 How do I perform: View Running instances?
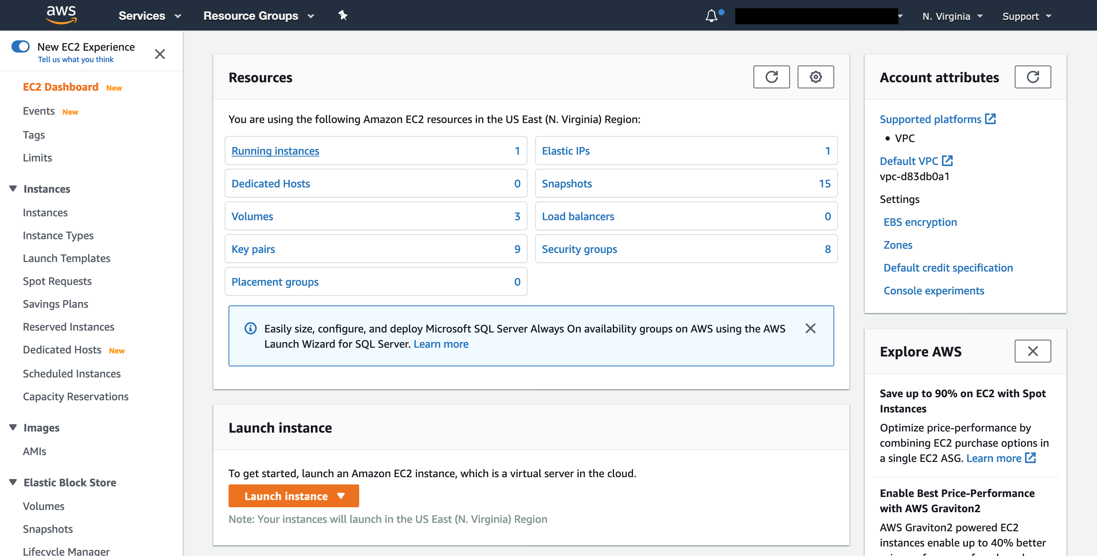[x=275, y=150]
